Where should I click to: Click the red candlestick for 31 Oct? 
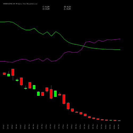coord(21,81)
